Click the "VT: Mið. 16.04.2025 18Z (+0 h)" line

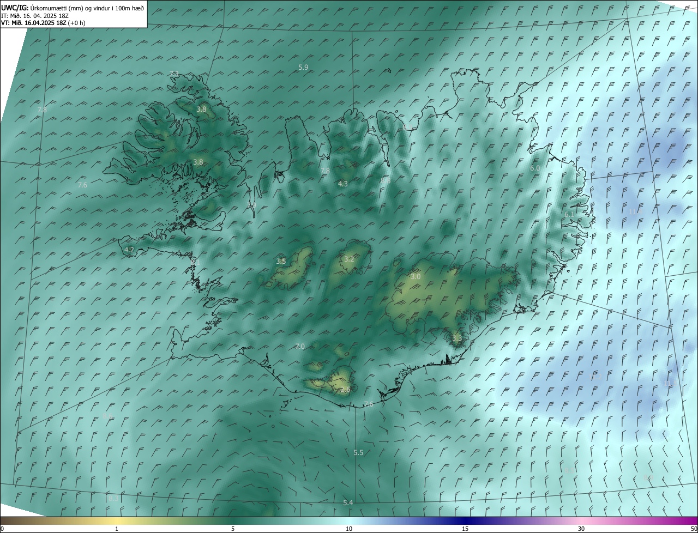click(43, 23)
